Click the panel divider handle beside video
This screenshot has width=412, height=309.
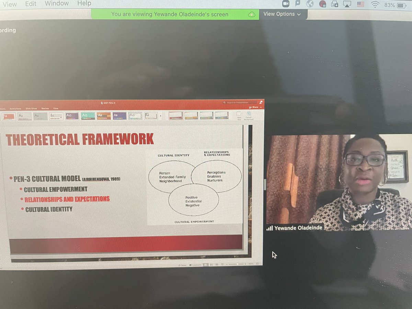click(265, 184)
